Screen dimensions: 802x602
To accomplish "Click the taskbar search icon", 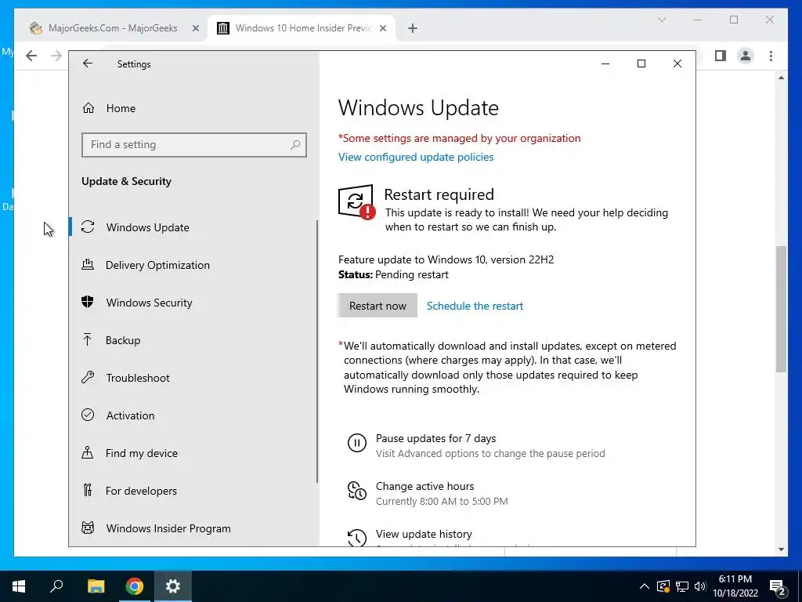I will 56,586.
